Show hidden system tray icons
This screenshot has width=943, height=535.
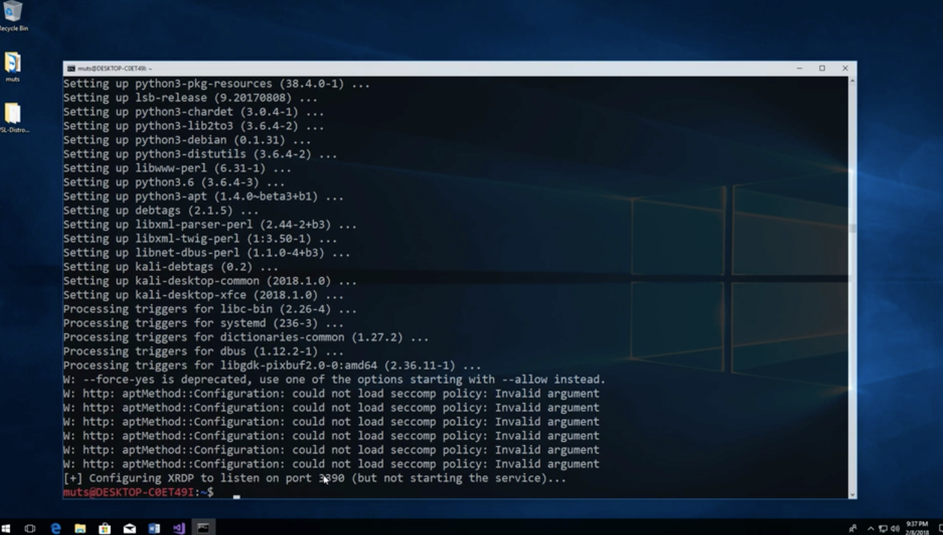(870, 528)
